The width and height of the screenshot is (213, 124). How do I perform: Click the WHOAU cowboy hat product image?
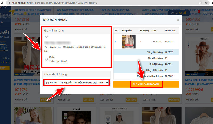199,57
